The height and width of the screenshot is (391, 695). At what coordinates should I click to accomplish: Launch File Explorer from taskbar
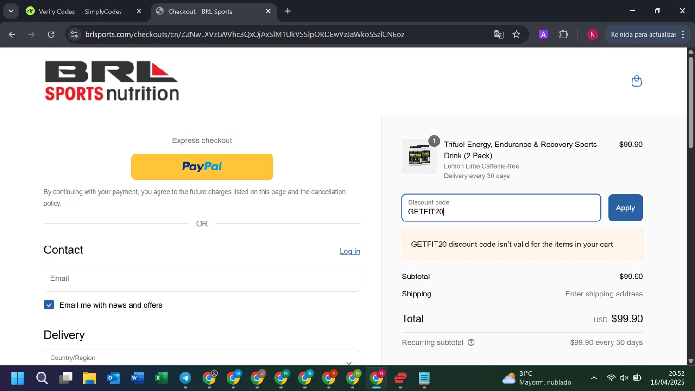pyautogui.click(x=89, y=378)
